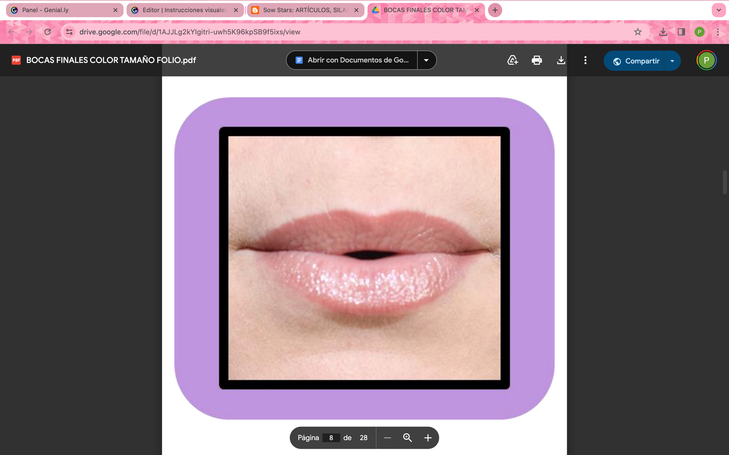This screenshot has height=455, width=729.
Task: Open a new browser tab
Action: (x=495, y=10)
